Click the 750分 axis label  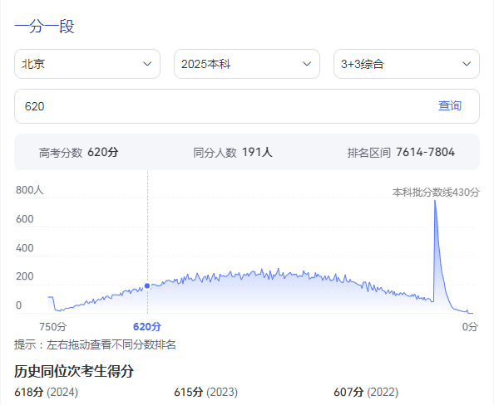53,327
